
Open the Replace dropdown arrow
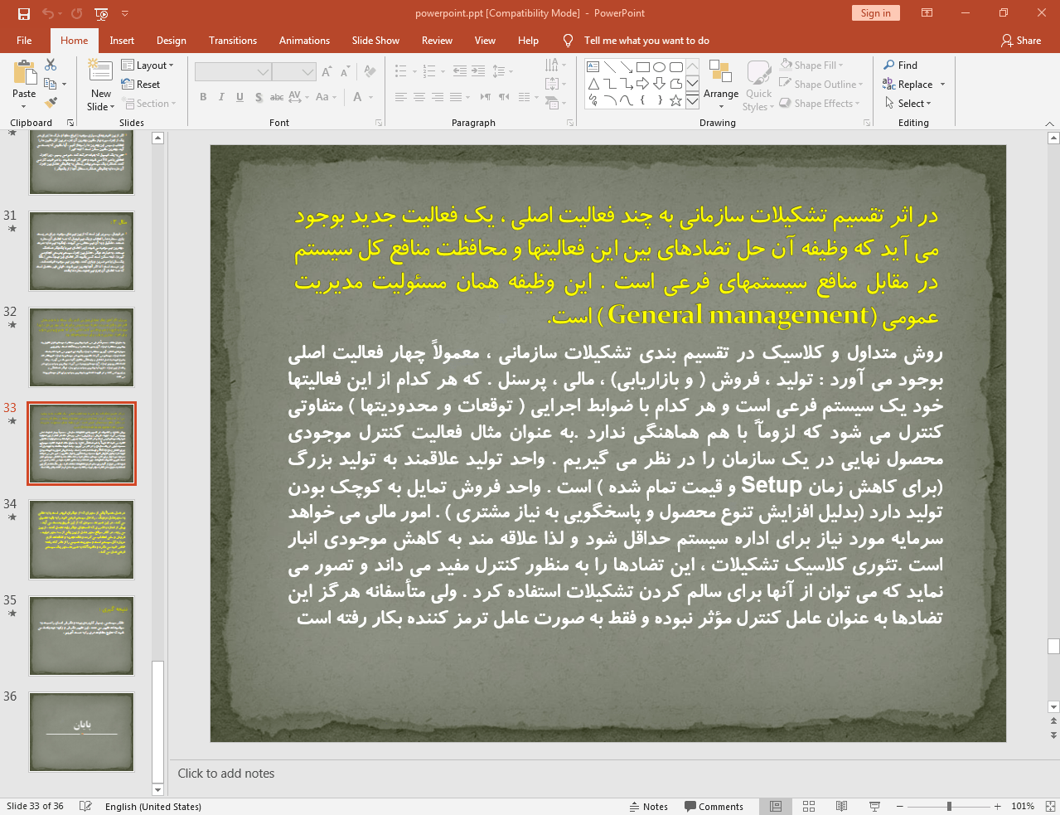click(942, 85)
